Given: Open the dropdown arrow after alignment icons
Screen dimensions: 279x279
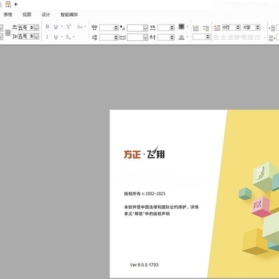Looking at the screenshot, I should pyautogui.click(x=264, y=38).
